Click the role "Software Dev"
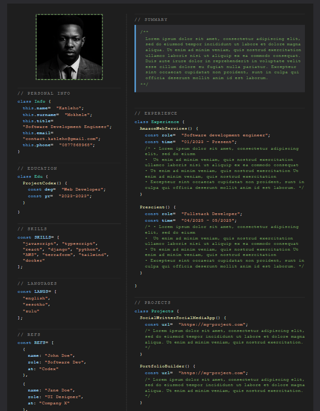This screenshot has height=411, width=320. click(65, 362)
